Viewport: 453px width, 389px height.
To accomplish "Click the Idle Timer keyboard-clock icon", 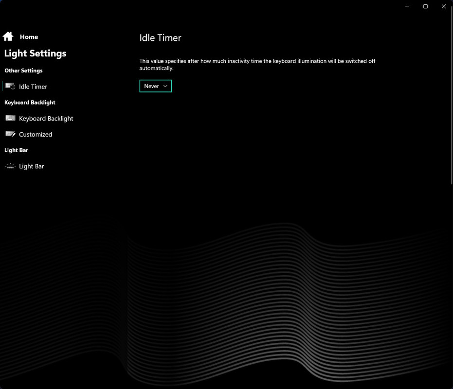I will pos(10,86).
